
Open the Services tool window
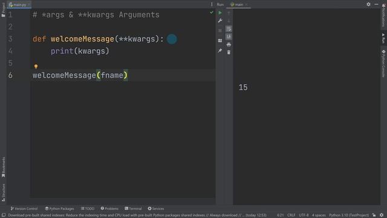(156, 208)
